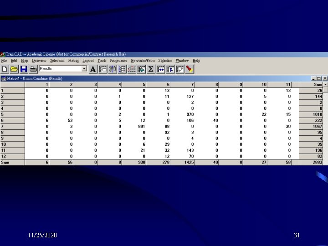Click cell value 70 in row 12

tap(191, 156)
